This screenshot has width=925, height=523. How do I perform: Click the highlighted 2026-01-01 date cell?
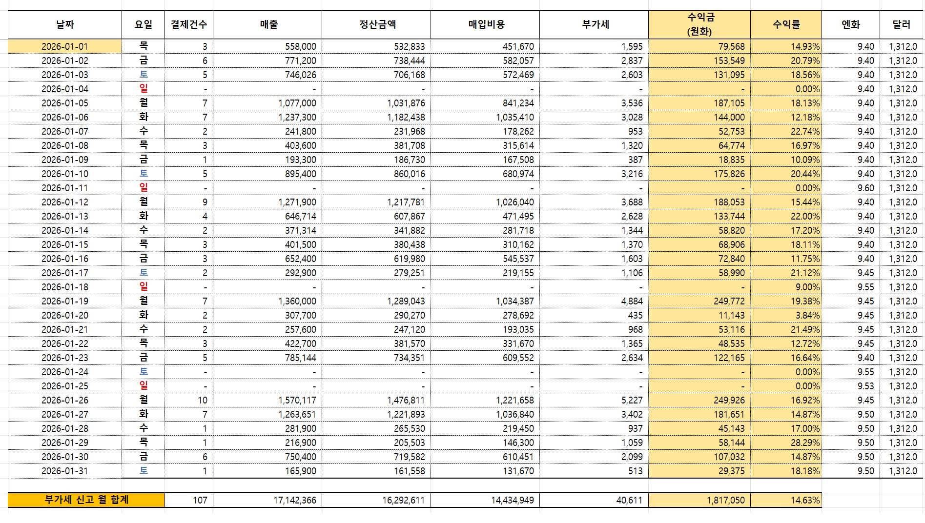click(65, 46)
